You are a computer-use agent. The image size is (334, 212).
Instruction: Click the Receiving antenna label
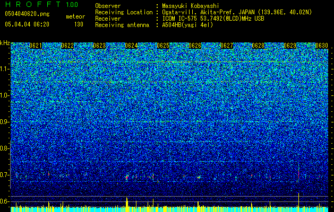pyautogui.click(x=122, y=25)
